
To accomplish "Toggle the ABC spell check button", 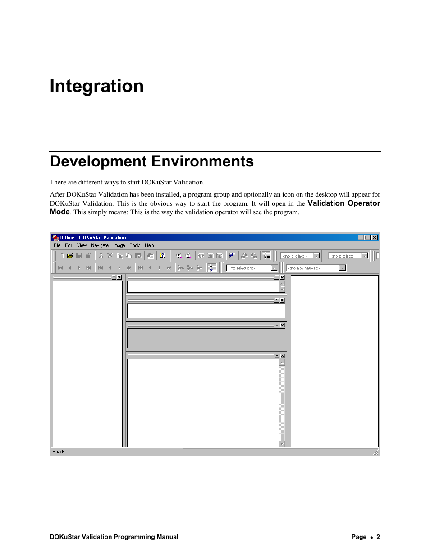I will [212, 268].
